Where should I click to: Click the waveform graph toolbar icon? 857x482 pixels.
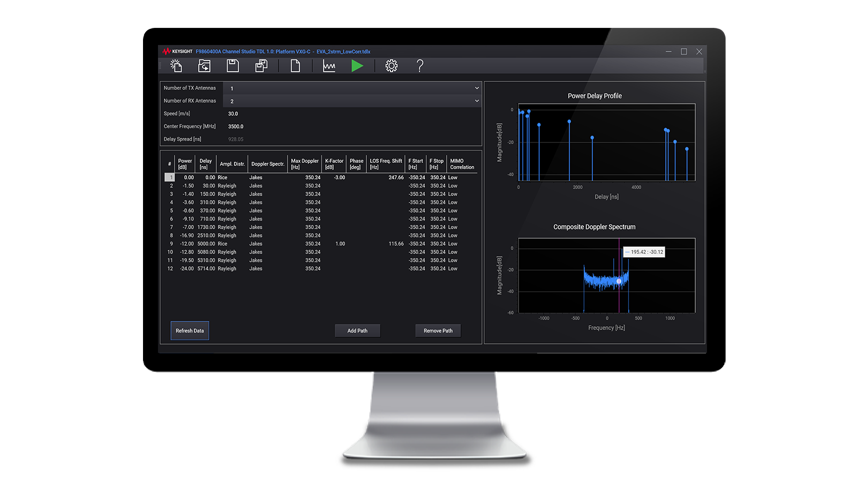point(329,66)
